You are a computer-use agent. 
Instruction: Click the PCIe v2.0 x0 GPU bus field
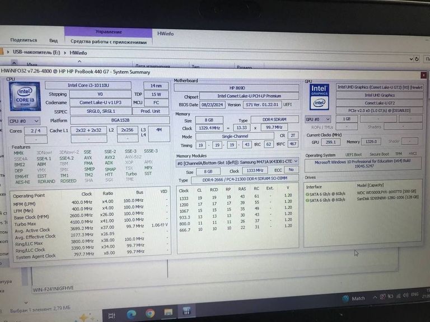tap(380, 111)
